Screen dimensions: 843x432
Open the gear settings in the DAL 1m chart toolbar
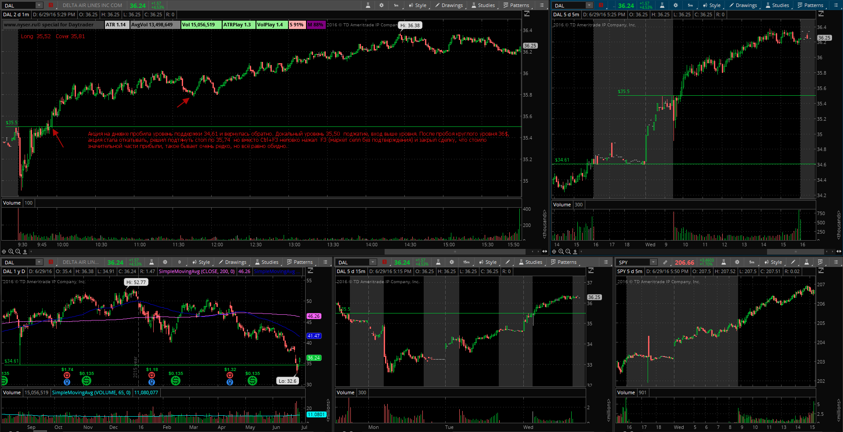(382, 5)
